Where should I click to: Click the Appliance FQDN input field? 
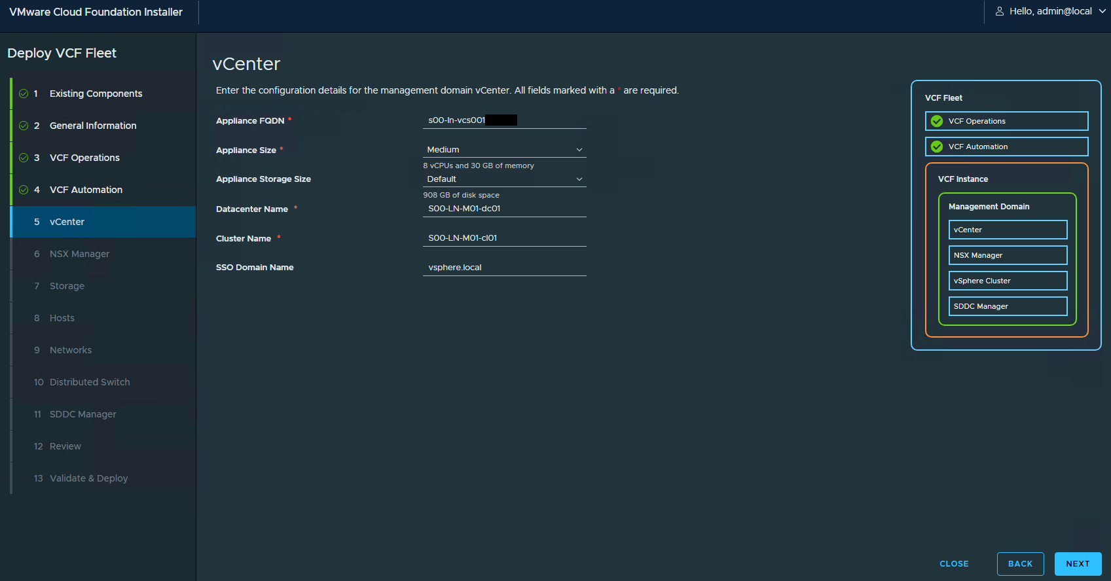(505, 120)
